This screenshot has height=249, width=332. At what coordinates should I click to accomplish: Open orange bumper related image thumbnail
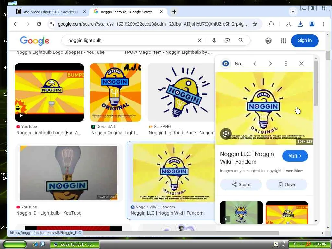[x=287, y=212]
